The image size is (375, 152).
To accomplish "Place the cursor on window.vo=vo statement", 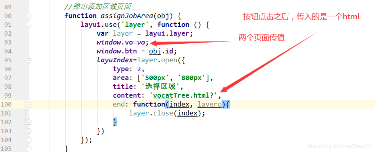I will pos(123,42).
